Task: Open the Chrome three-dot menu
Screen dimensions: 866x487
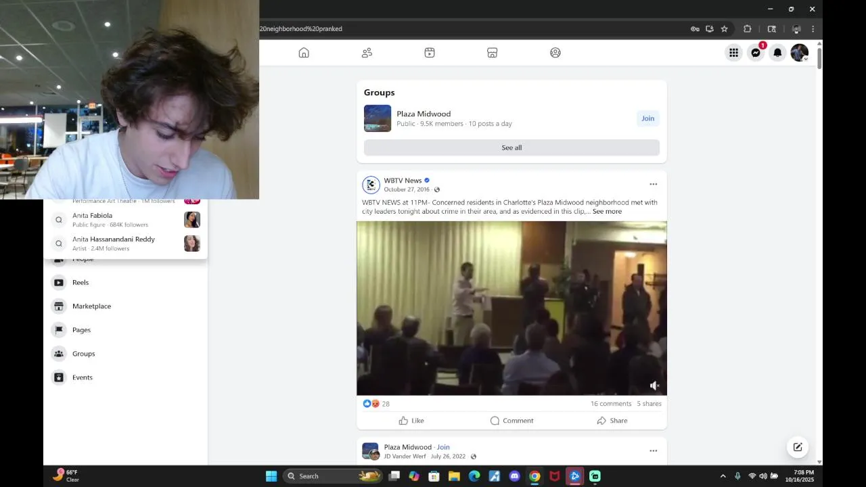Action: pyautogui.click(x=813, y=29)
